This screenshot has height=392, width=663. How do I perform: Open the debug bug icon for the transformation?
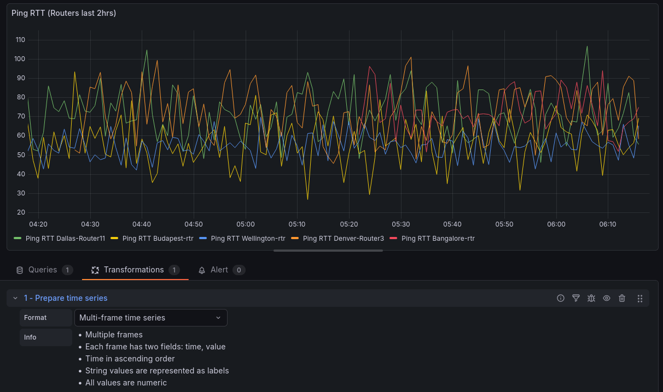[591, 298]
